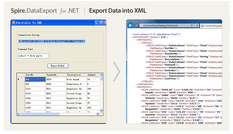The height and width of the screenshot is (134, 233).
Task: Click the ExportToXml button
Action: 58,66
